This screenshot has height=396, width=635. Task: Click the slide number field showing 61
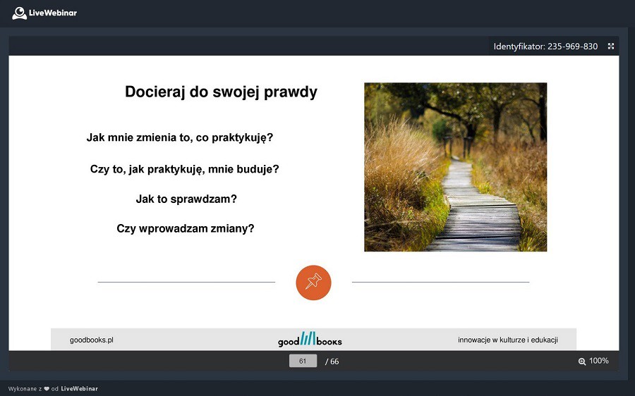[303, 361]
